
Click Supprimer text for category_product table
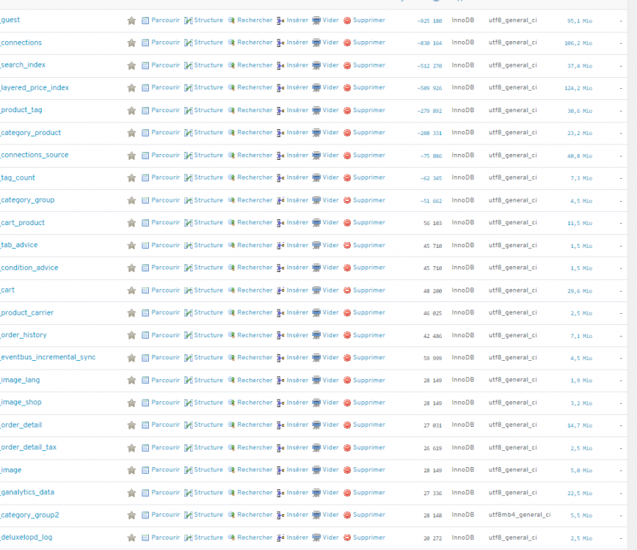(x=369, y=133)
